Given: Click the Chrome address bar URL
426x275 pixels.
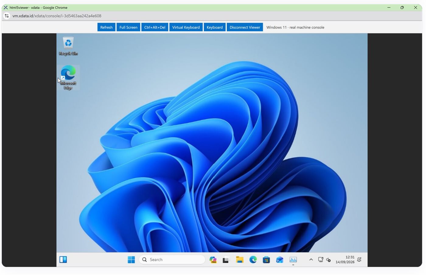Looking at the screenshot, I should pyautogui.click(x=57, y=16).
